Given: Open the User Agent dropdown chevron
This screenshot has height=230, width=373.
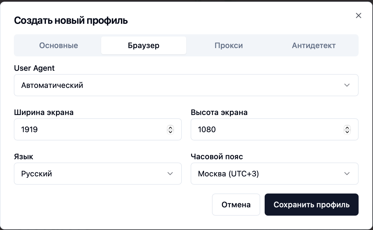Looking at the screenshot, I should coord(347,85).
